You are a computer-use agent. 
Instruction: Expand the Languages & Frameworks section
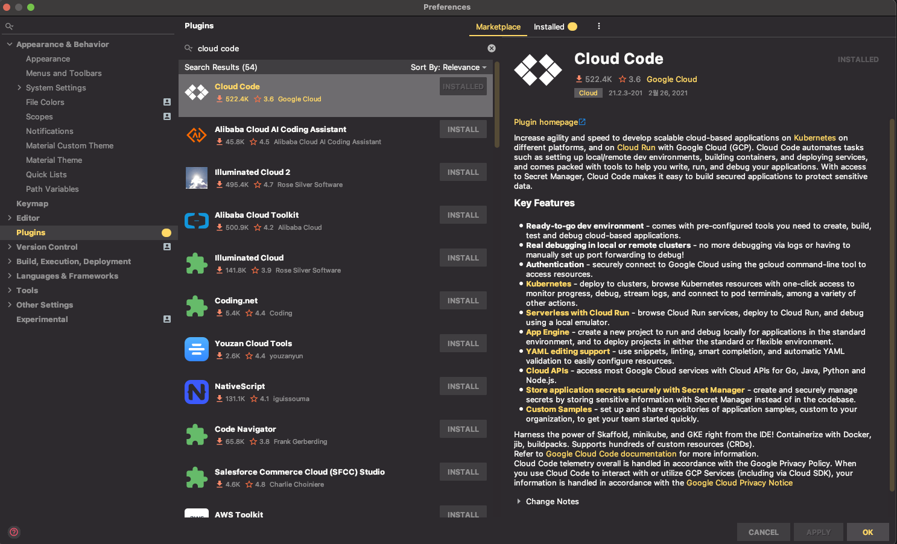10,276
